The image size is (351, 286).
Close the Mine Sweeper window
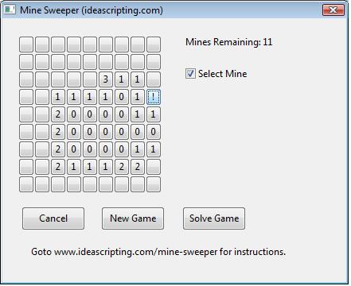[x=333, y=10]
